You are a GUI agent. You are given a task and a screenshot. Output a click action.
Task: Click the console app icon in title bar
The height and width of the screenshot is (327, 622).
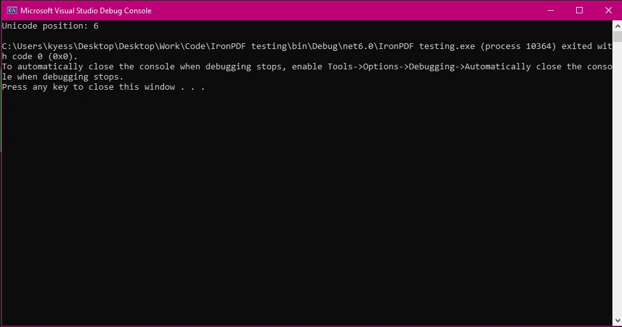(x=11, y=10)
